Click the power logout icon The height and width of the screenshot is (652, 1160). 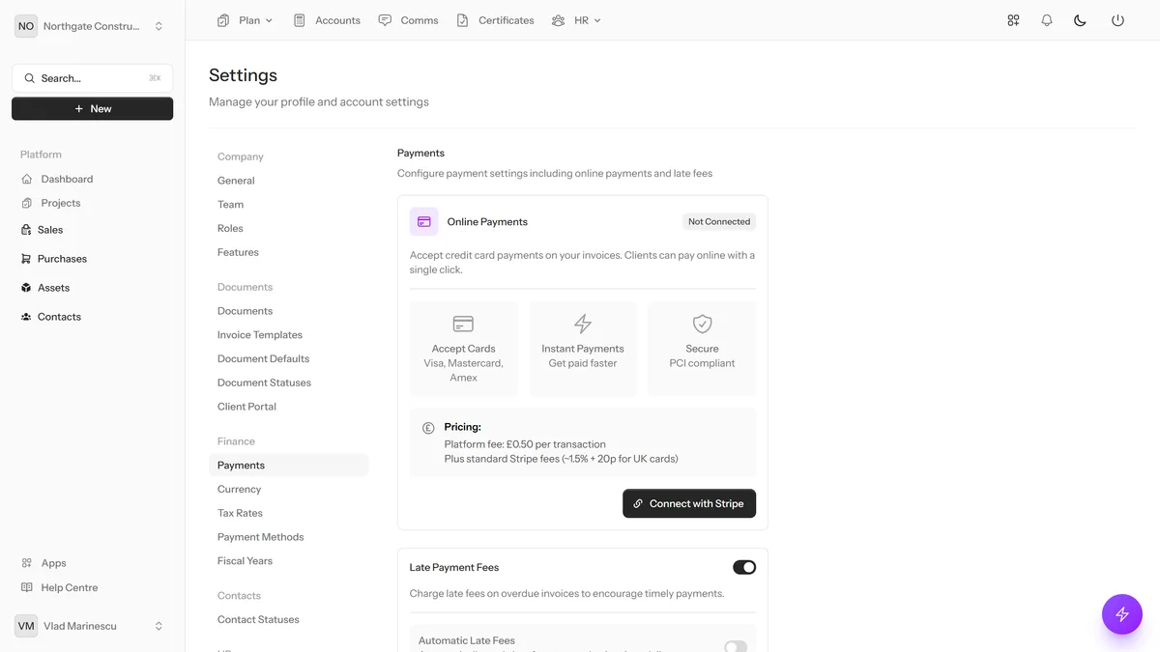(1117, 20)
